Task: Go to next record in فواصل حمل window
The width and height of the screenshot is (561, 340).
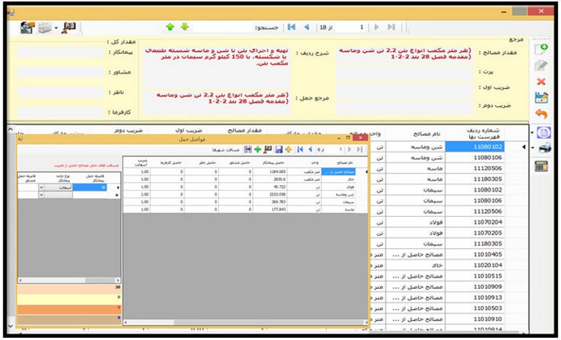Action: [x=349, y=149]
